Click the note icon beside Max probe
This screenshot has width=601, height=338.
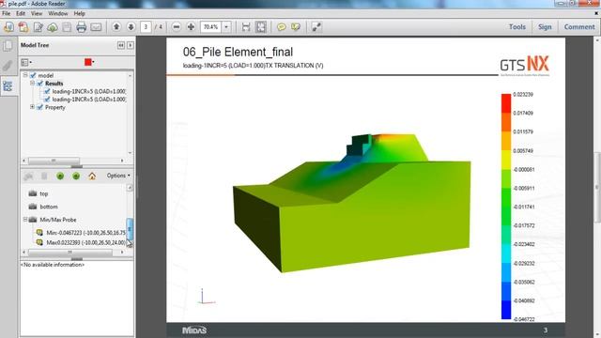[39, 242]
